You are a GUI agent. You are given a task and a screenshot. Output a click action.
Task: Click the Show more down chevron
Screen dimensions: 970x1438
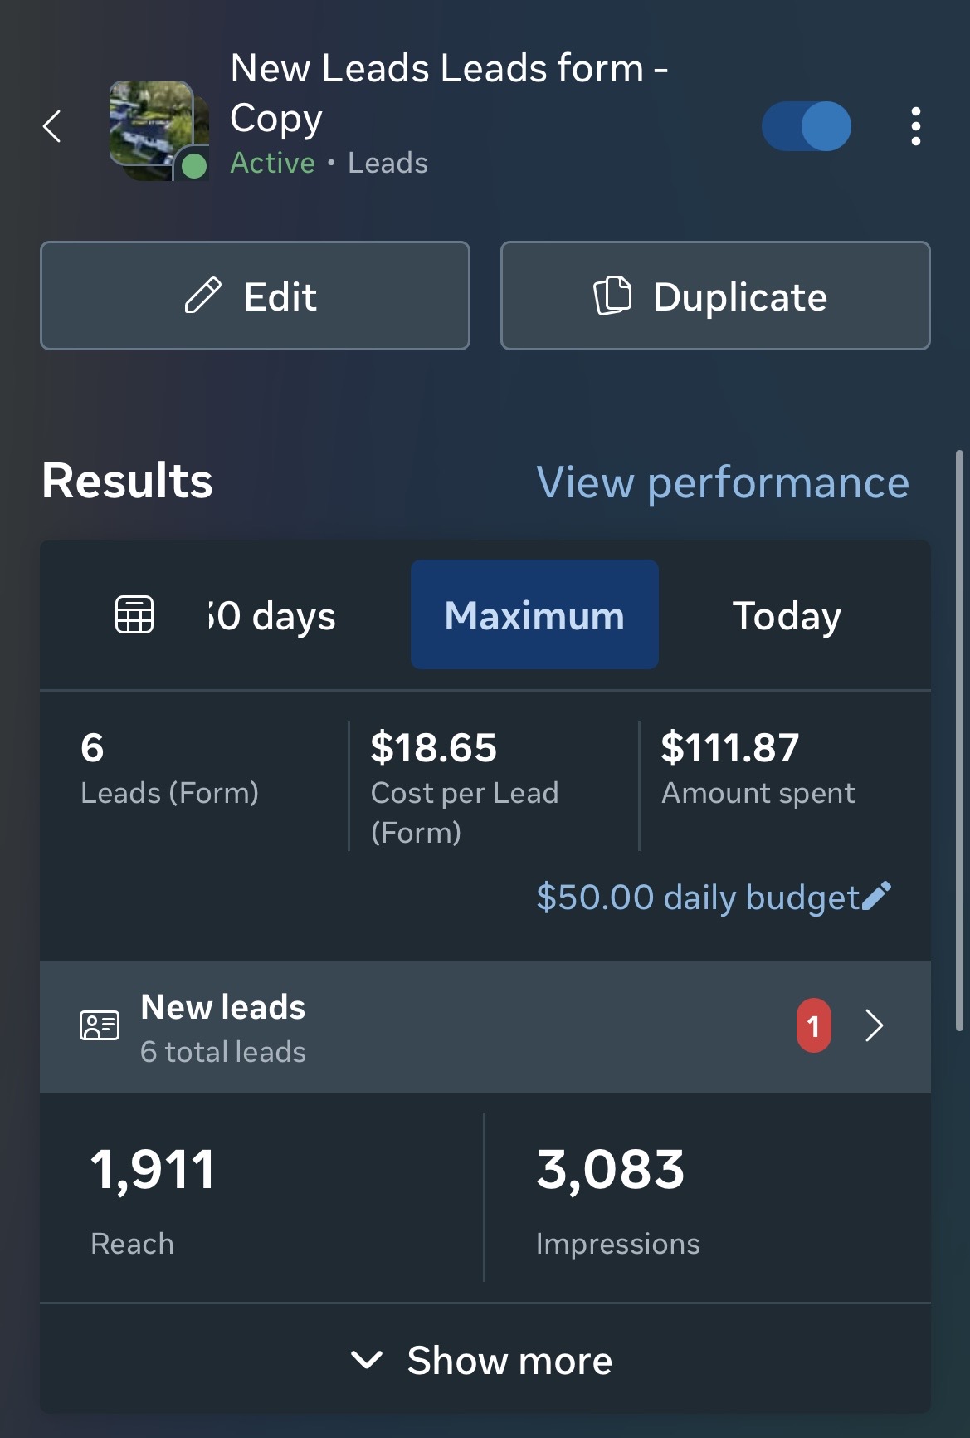pyautogui.click(x=366, y=1360)
